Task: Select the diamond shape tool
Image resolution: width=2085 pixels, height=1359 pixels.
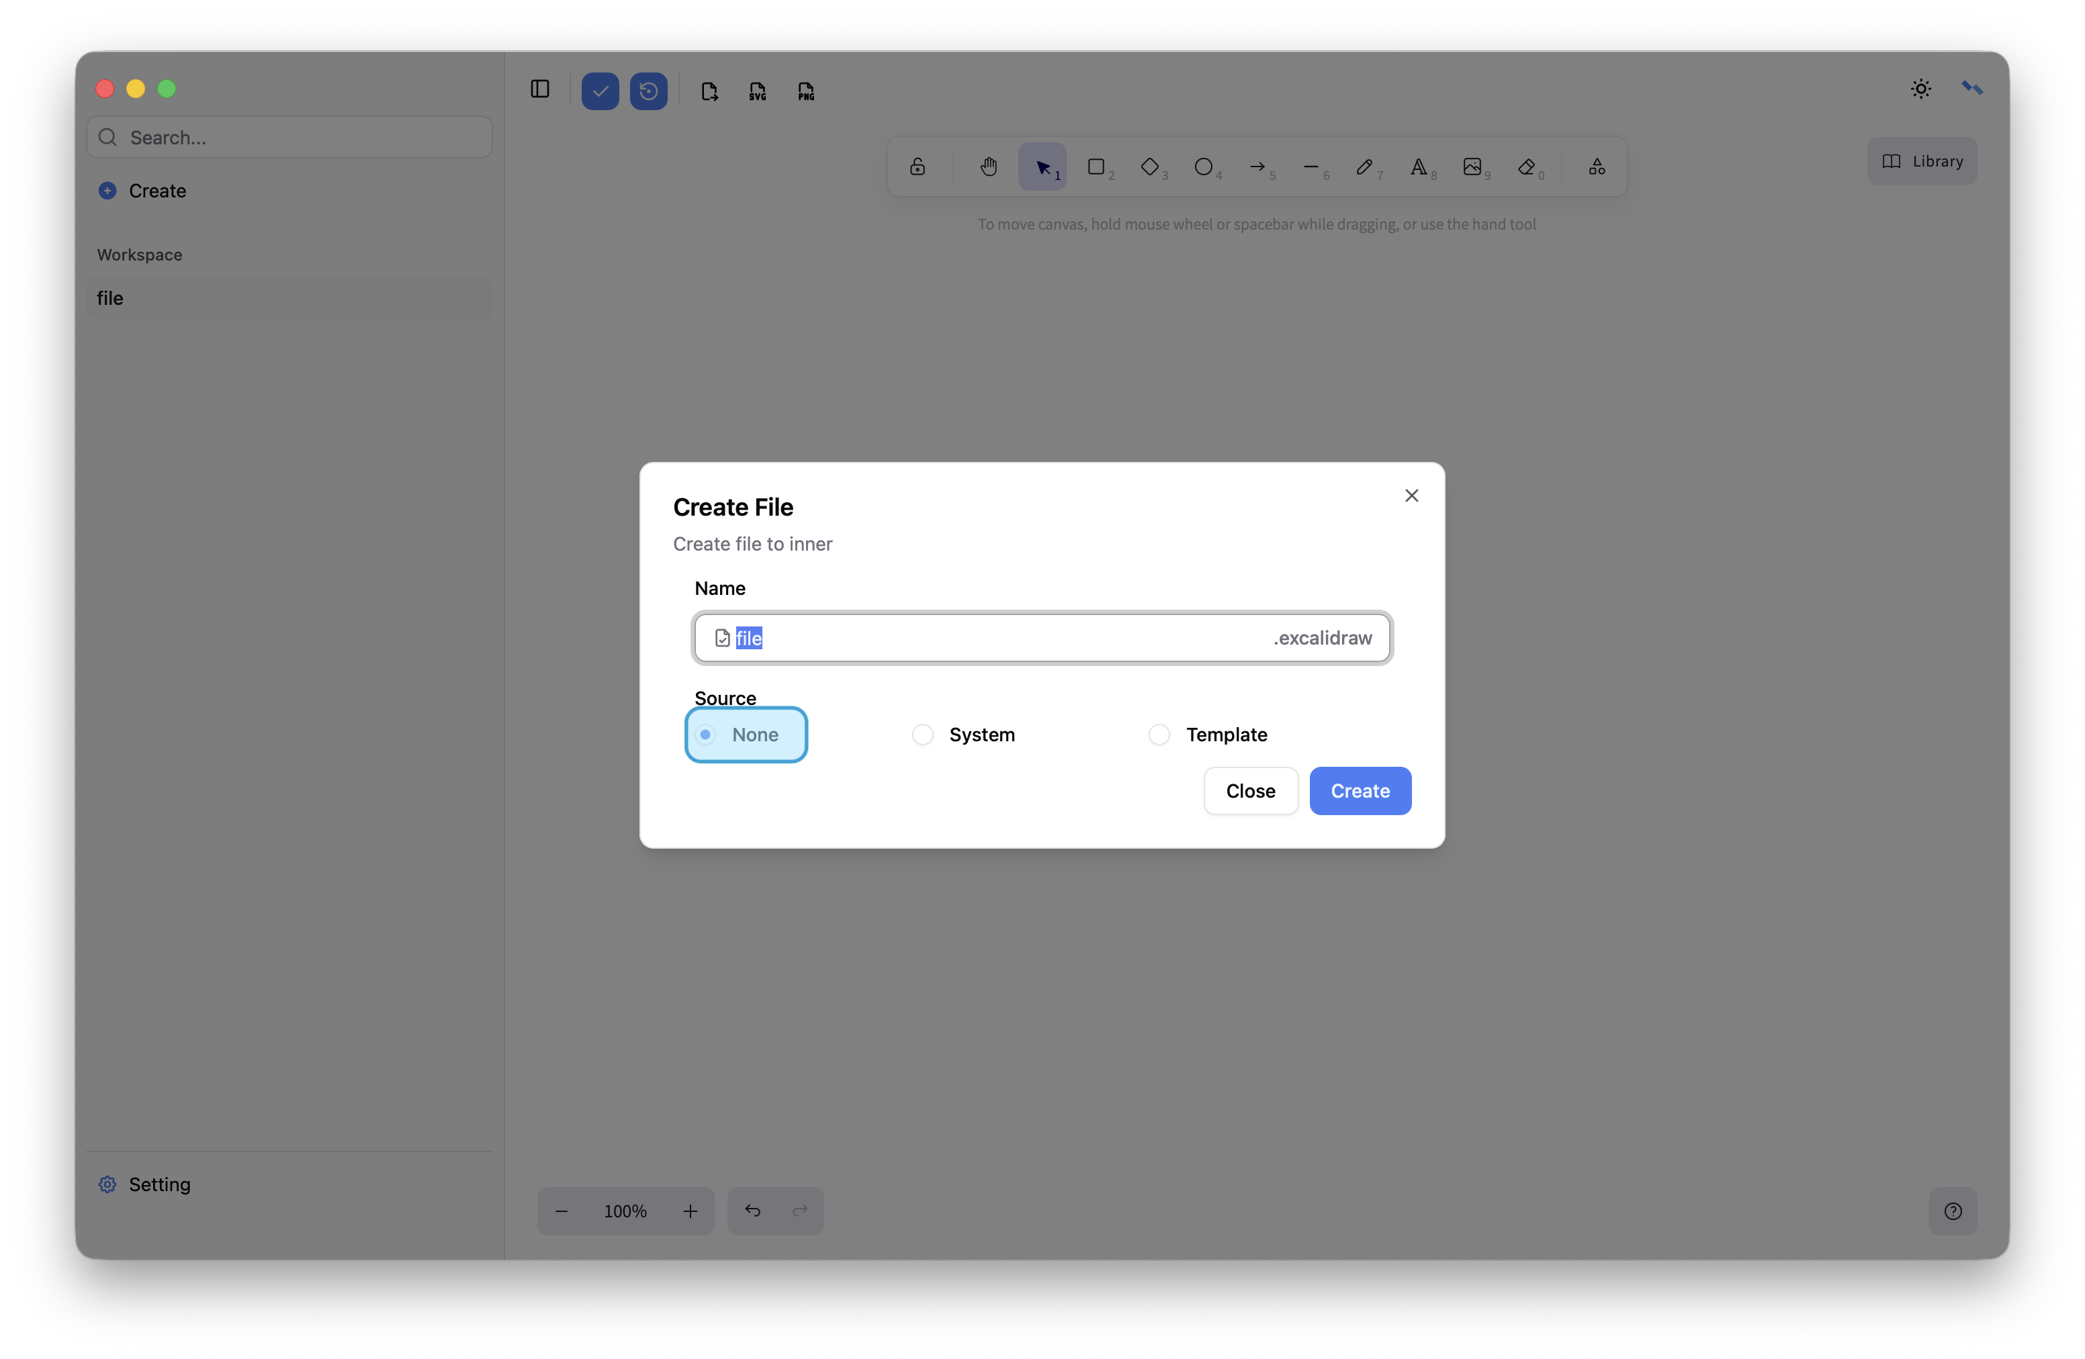Action: [1150, 167]
